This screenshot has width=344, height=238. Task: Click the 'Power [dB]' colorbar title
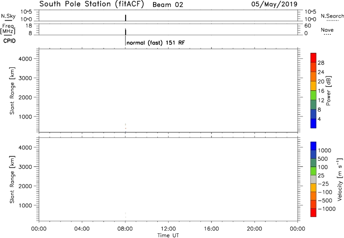click(329, 91)
